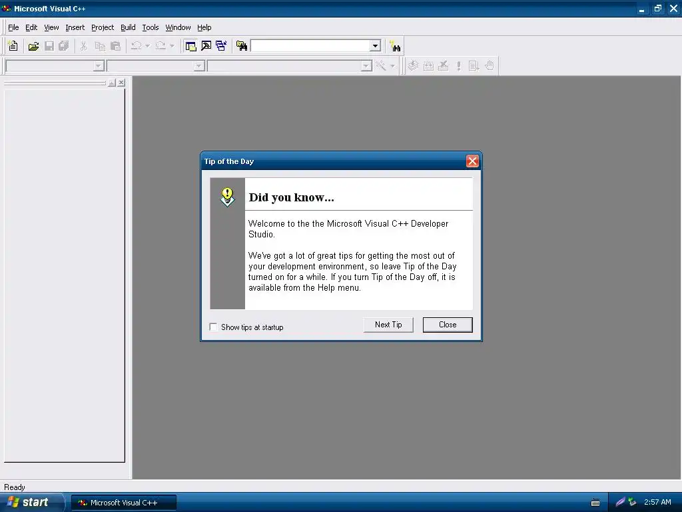Click the Stop Build icon
682x512 pixels.
[x=443, y=66]
